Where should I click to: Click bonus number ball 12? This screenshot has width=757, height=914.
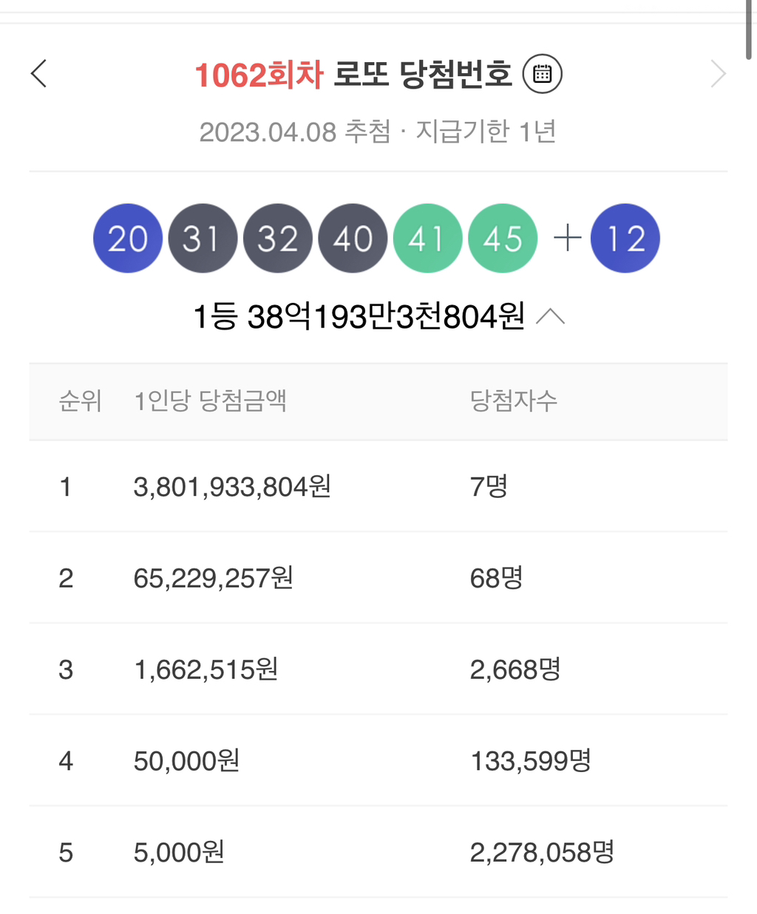point(625,239)
